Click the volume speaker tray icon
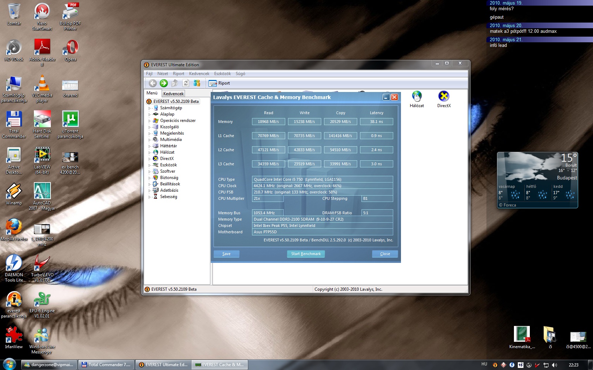 555,365
